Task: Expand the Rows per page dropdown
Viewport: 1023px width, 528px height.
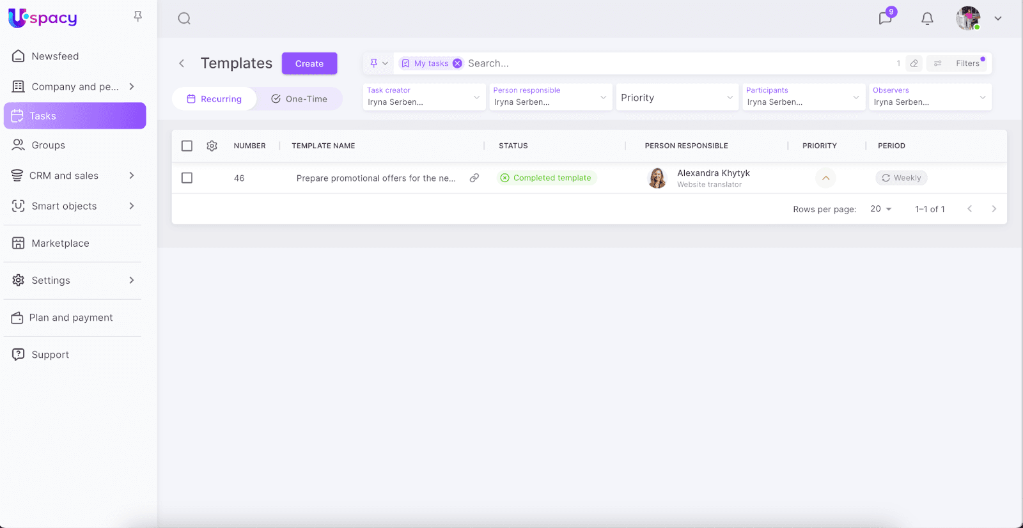Action: point(881,209)
